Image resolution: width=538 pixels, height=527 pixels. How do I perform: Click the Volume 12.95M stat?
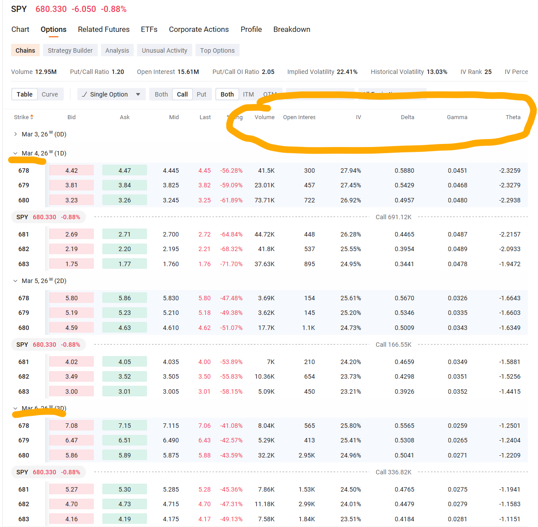tap(34, 72)
